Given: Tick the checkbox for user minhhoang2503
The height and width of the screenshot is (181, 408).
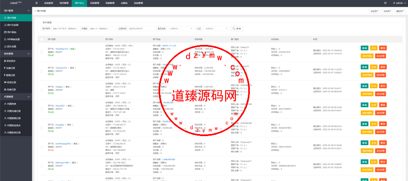Looking at the screenshot, I should (x=41, y=147).
